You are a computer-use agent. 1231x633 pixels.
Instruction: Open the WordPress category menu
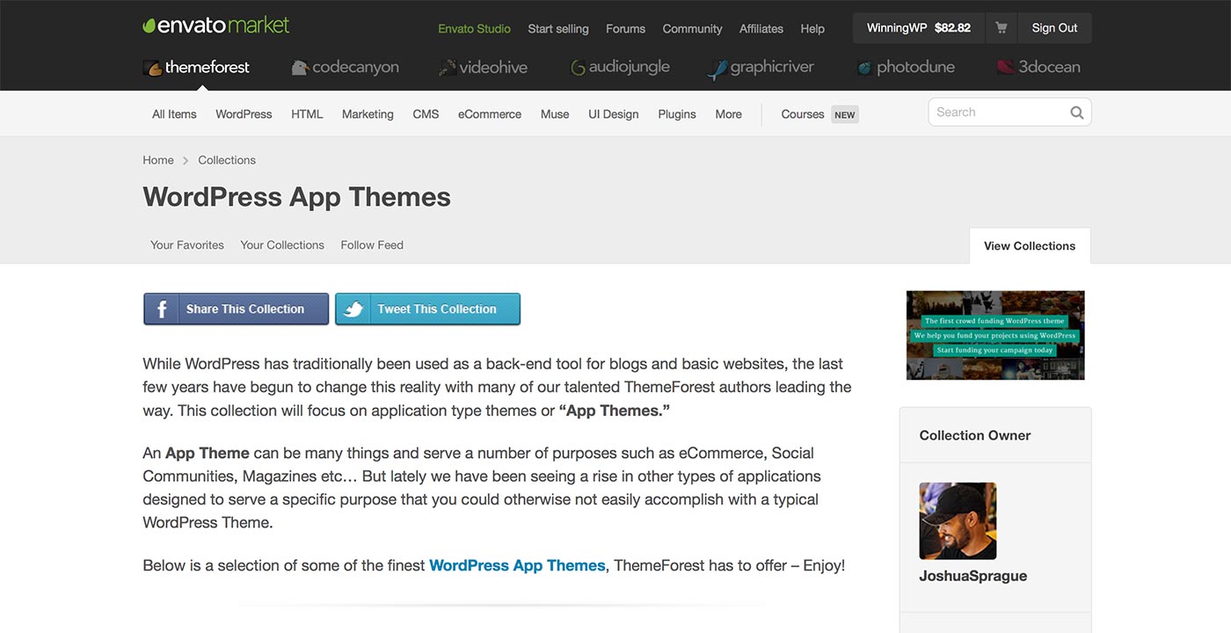tap(244, 114)
